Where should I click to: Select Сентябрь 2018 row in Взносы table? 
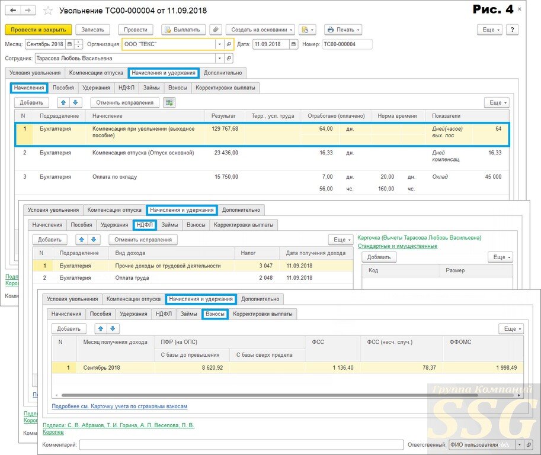point(287,367)
